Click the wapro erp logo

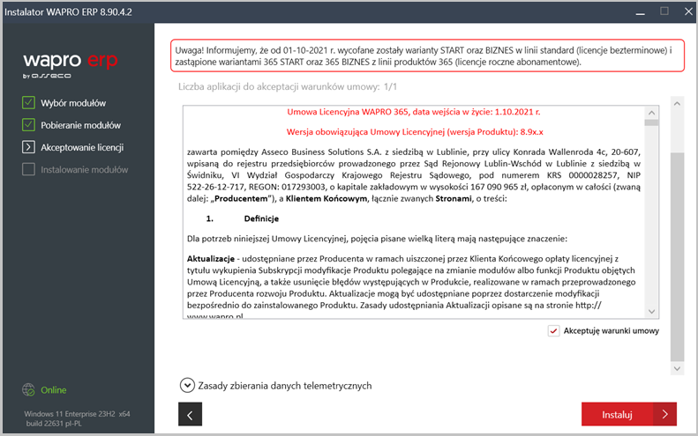[x=71, y=65]
